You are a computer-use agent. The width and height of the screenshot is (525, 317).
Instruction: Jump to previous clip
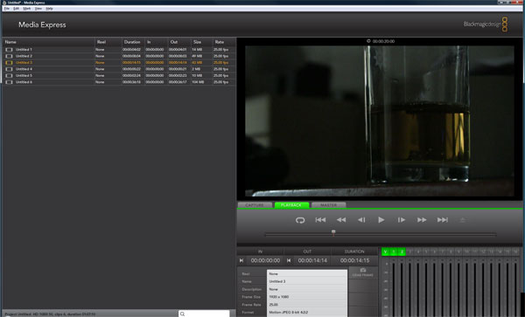click(320, 220)
